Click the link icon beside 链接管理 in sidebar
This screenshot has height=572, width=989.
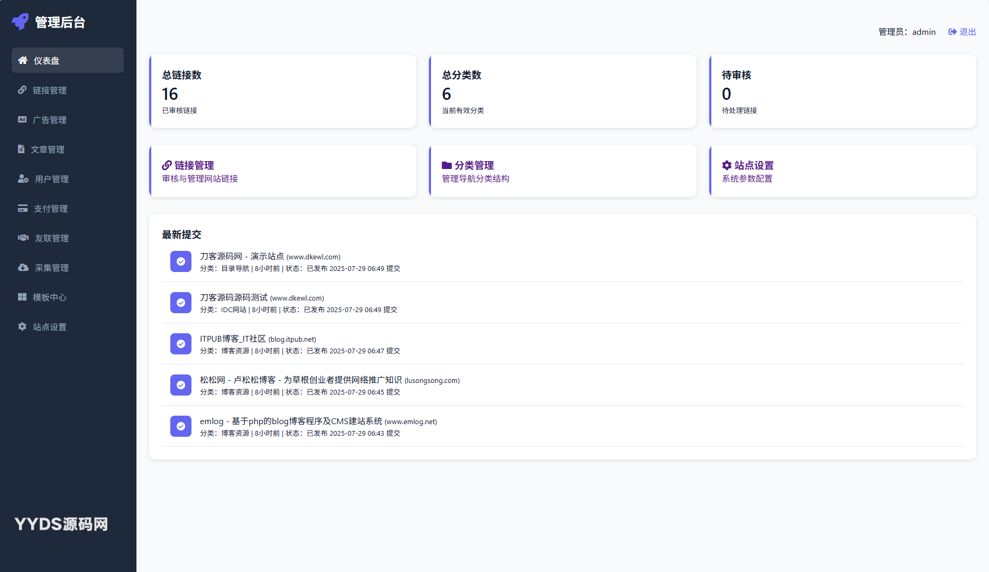[22, 90]
